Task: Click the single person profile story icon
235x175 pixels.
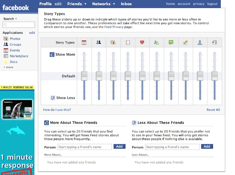Action: [x=200, y=43]
